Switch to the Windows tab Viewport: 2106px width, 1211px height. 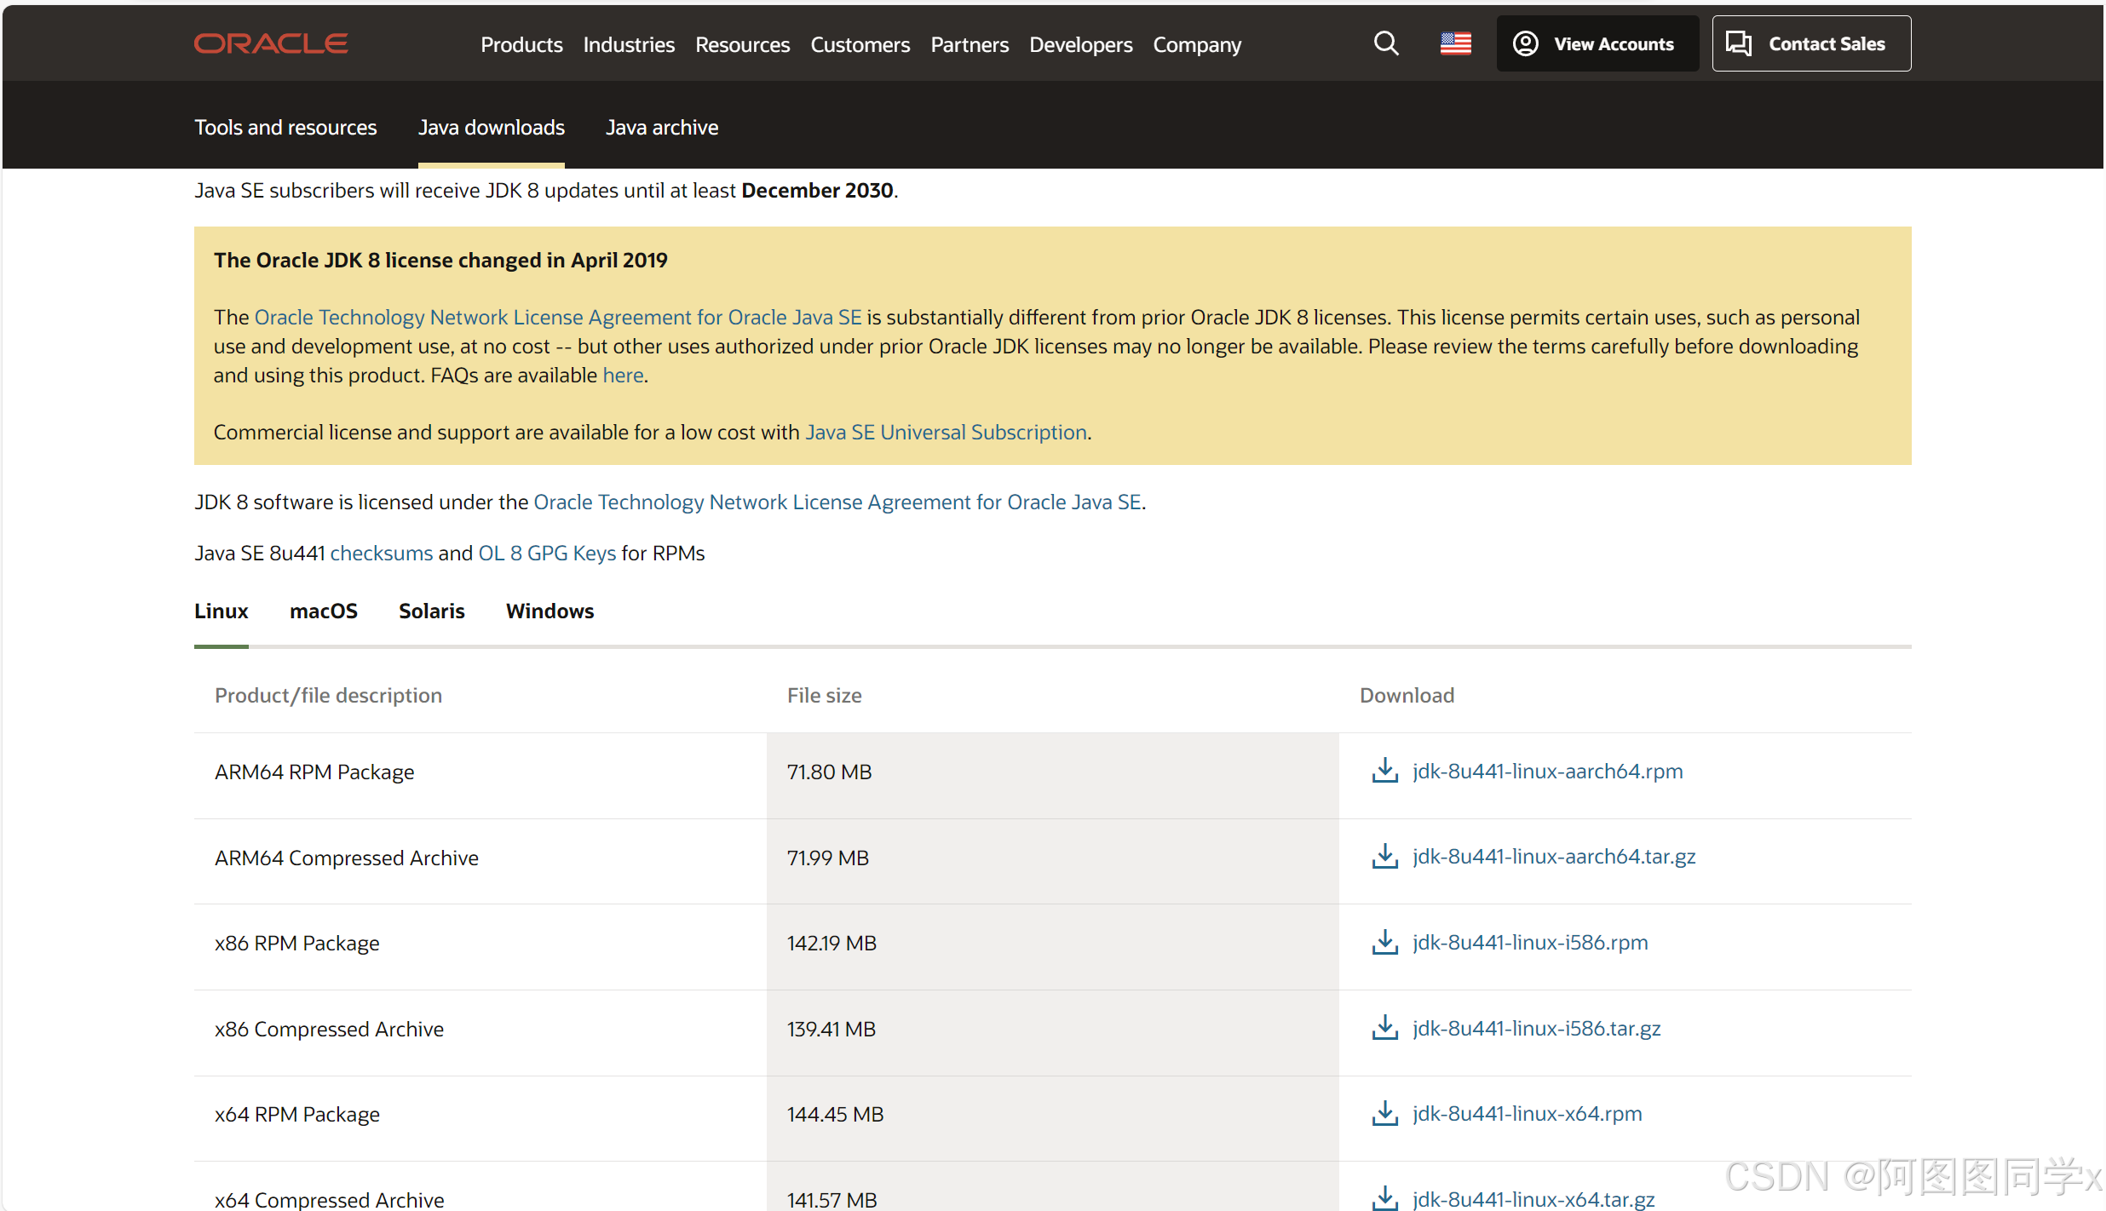[x=550, y=611]
